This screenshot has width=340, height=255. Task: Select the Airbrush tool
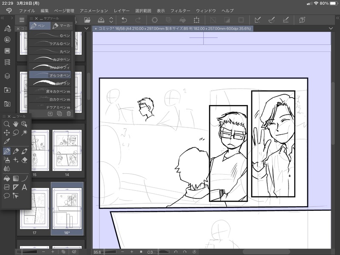coord(7,160)
